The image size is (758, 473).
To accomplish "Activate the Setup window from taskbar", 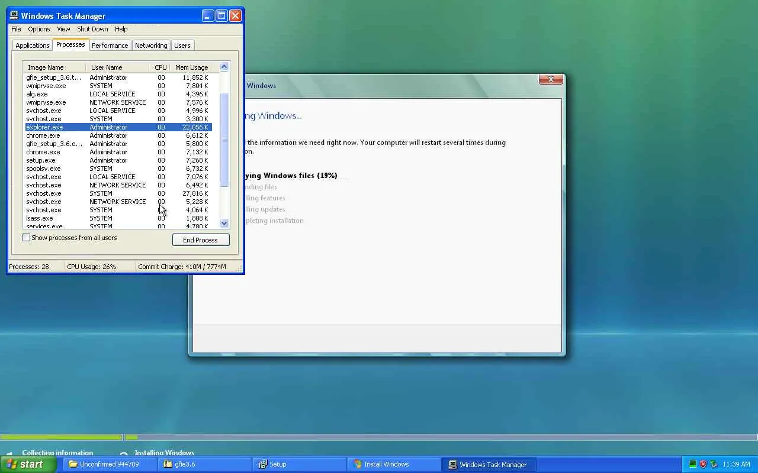I will pos(300,464).
